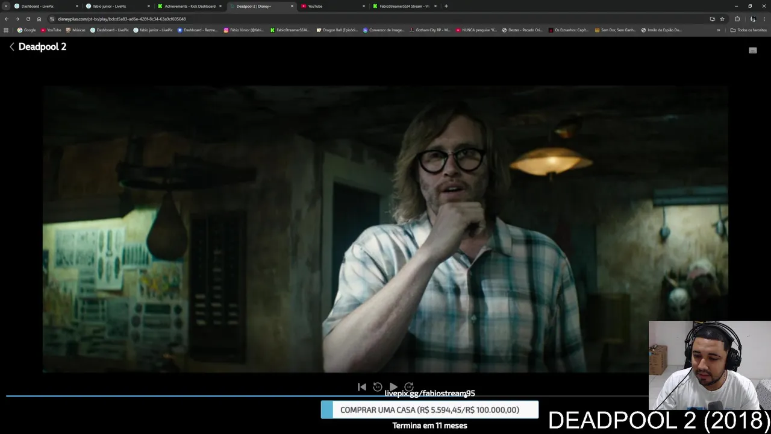Open the Gotham City RP bookmark
Image resolution: width=771 pixels, height=434 pixels.
coord(429,30)
